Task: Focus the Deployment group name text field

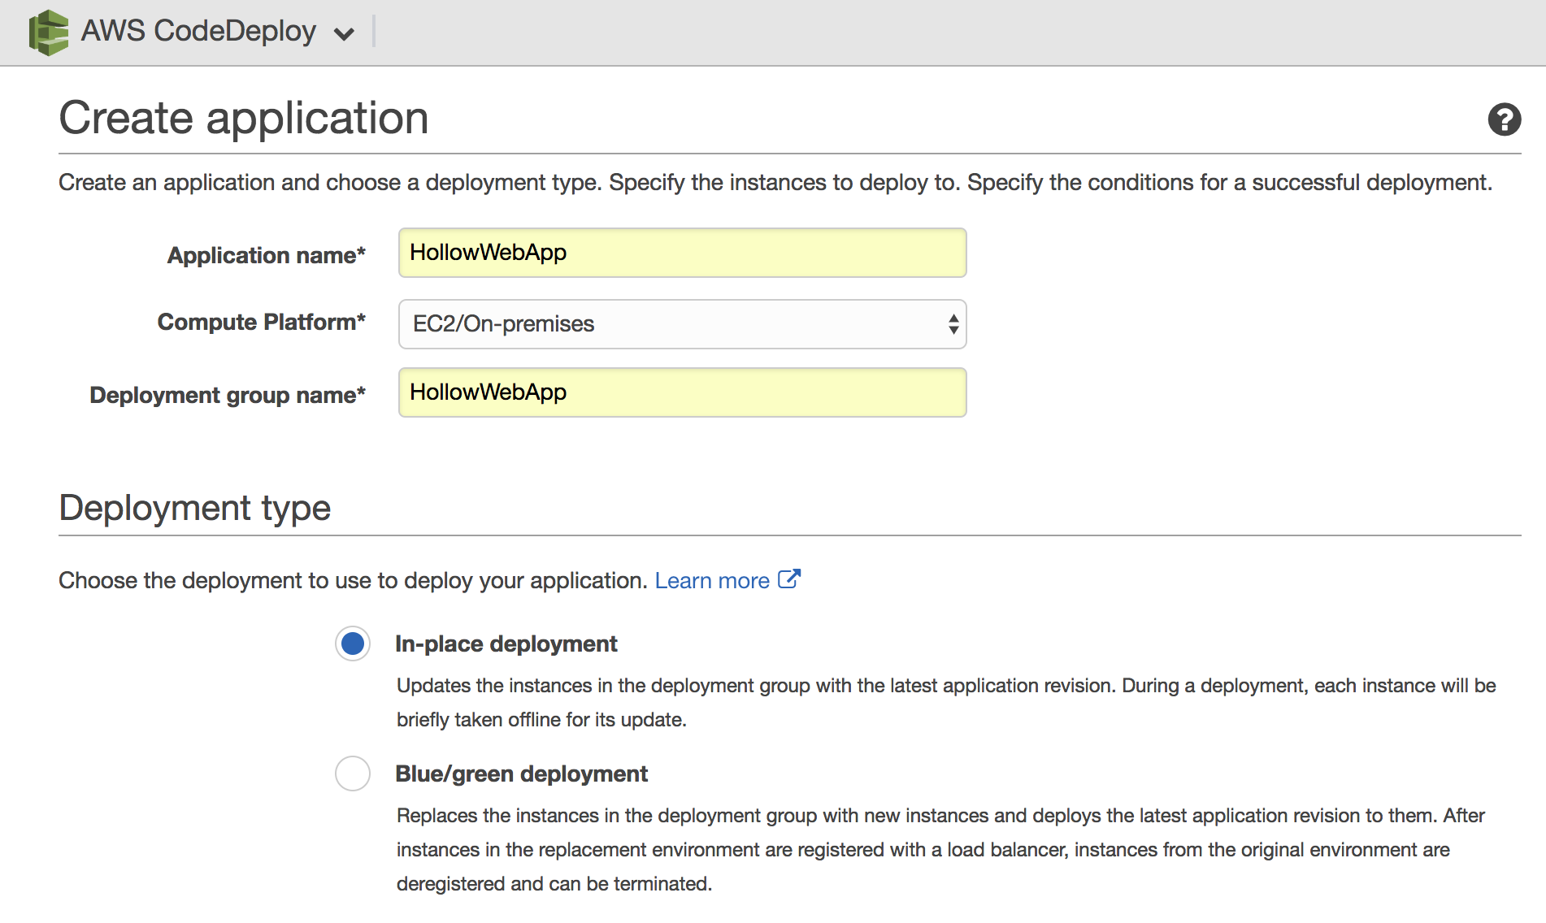Action: point(681,392)
